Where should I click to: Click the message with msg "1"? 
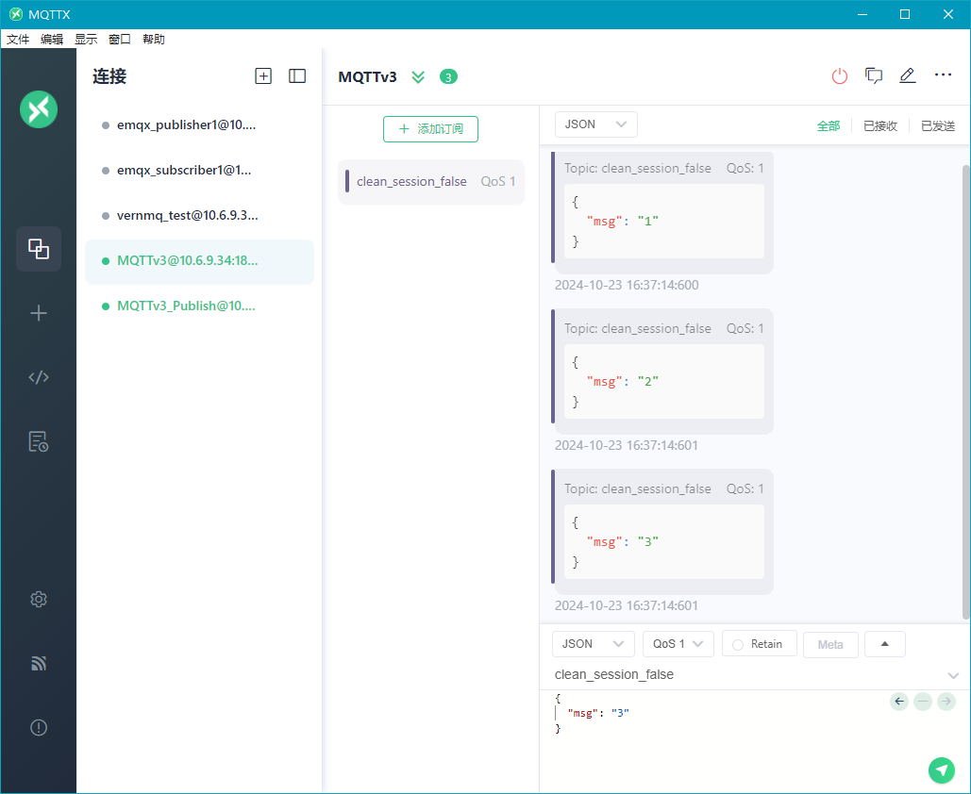click(663, 211)
